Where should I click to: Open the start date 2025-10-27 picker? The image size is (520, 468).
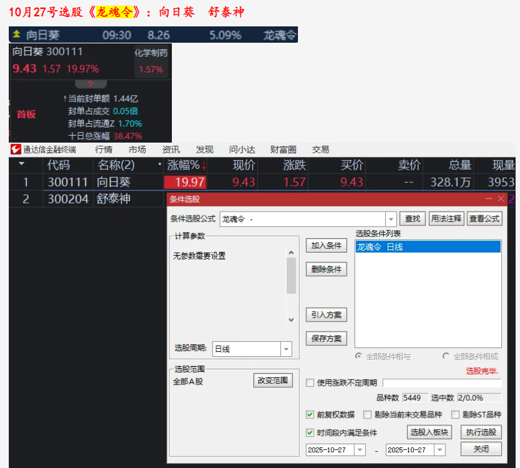359,450
